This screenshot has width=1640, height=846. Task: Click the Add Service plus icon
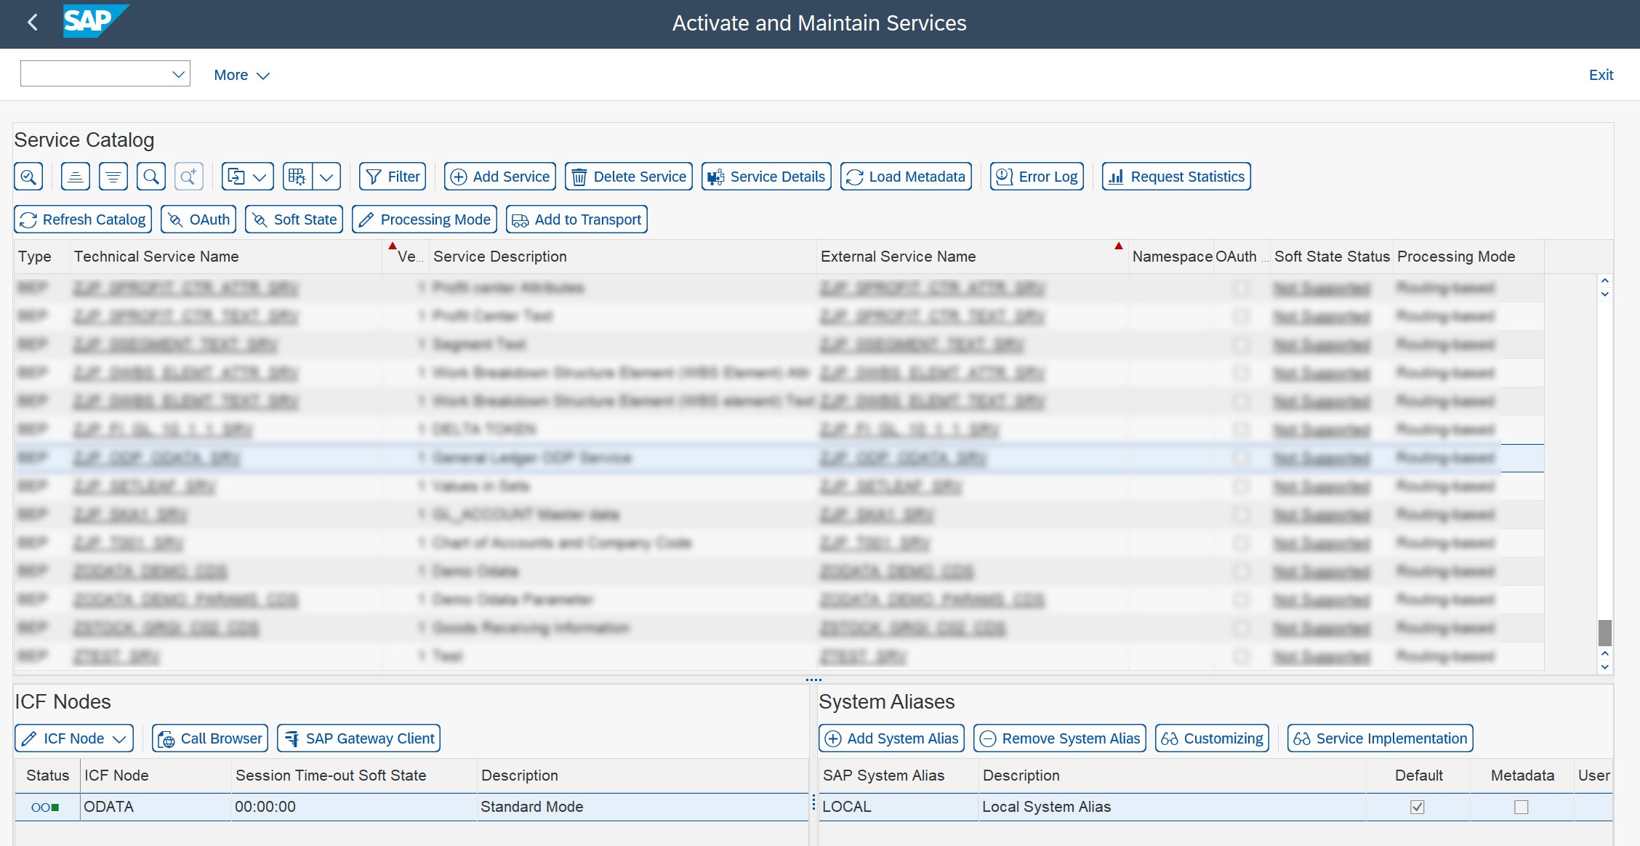(459, 176)
